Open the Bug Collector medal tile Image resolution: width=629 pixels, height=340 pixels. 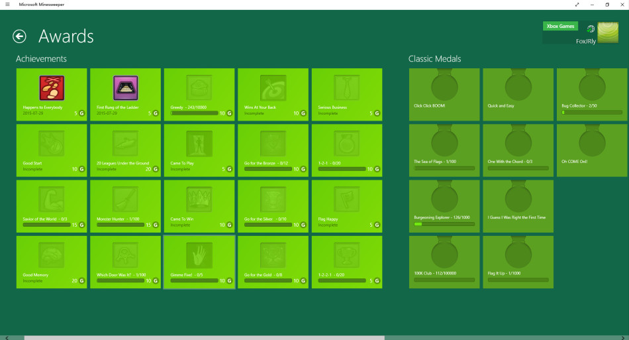[592, 95]
